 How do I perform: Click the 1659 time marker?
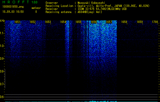tap(140, 22)
